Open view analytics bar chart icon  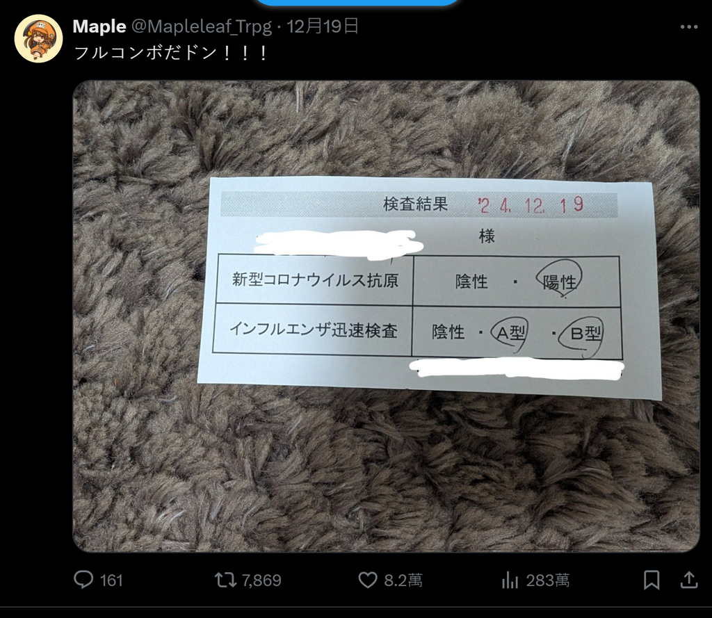[x=510, y=580]
